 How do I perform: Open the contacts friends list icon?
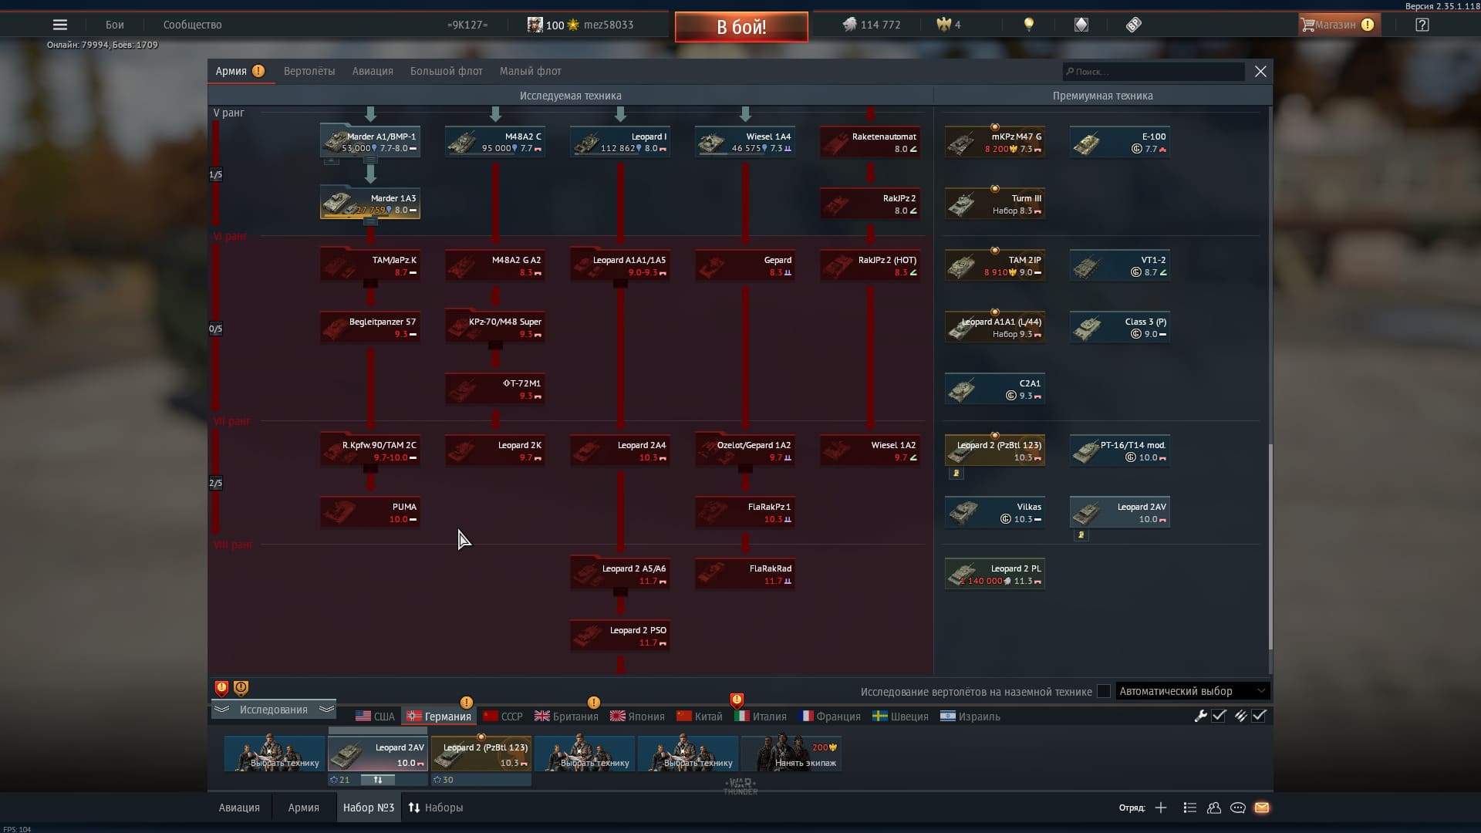pyautogui.click(x=1214, y=808)
